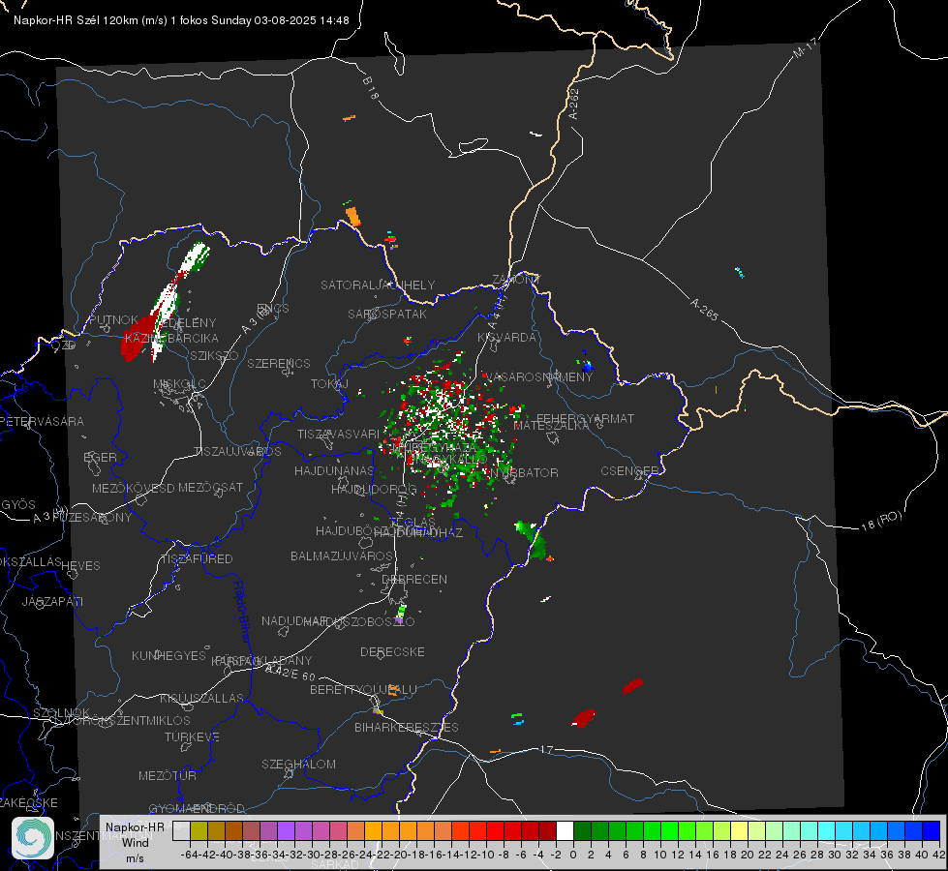Click the SZERENCS city label
The image size is (948, 871).
click(279, 363)
